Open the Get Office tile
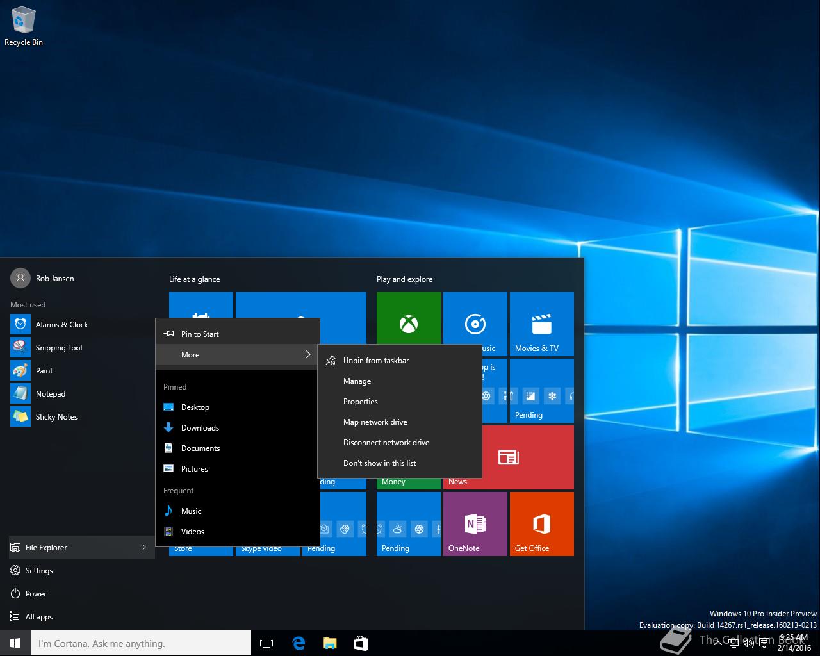This screenshot has height=656, width=820. click(x=542, y=524)
